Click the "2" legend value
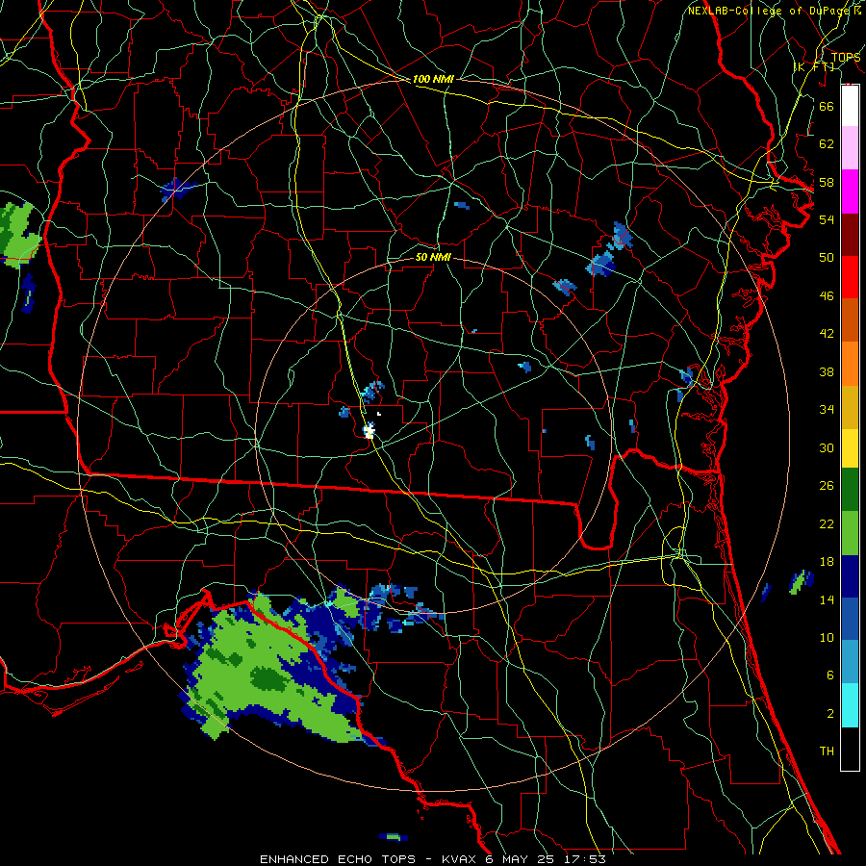Viewport: 866px width, 866px height. (x=829, y=714)
